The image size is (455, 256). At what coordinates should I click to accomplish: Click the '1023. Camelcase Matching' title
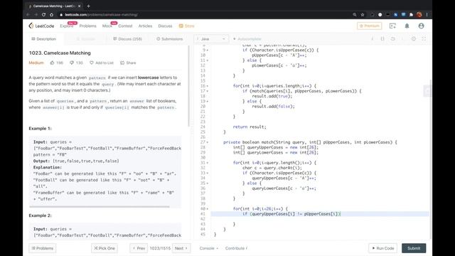60,53
